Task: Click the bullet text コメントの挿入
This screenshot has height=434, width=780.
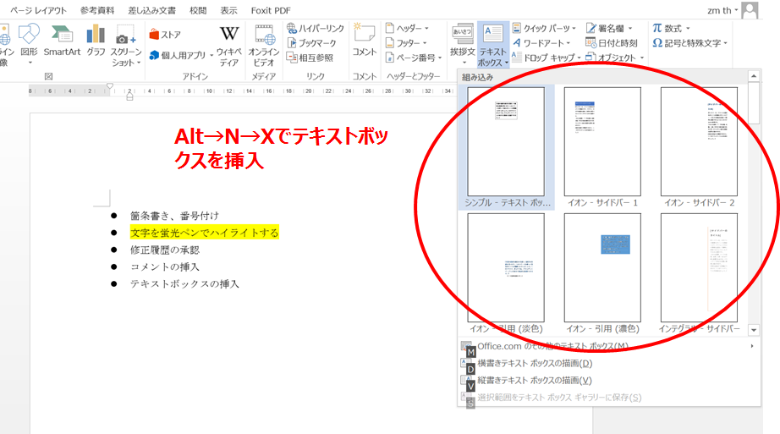Action: [x=165, y=266]
